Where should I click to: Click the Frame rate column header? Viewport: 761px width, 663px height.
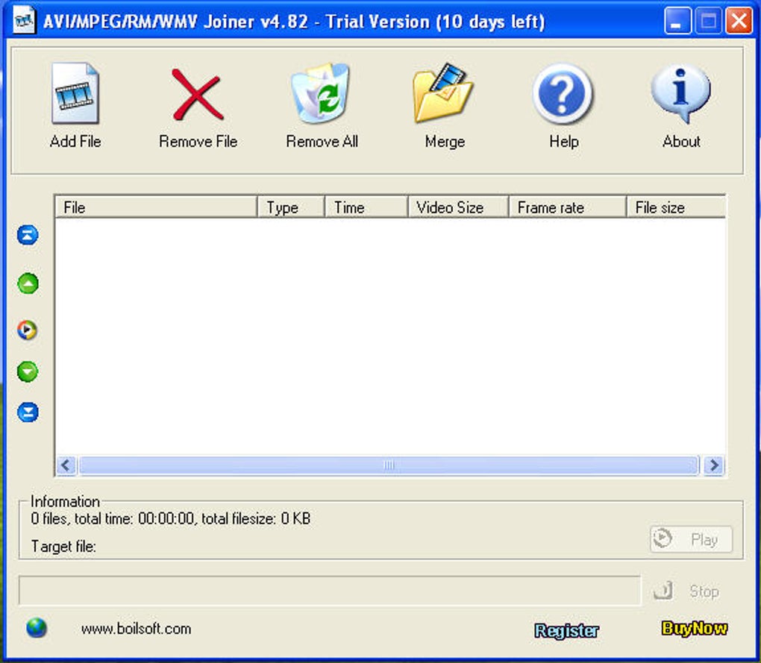pos(567,207)
